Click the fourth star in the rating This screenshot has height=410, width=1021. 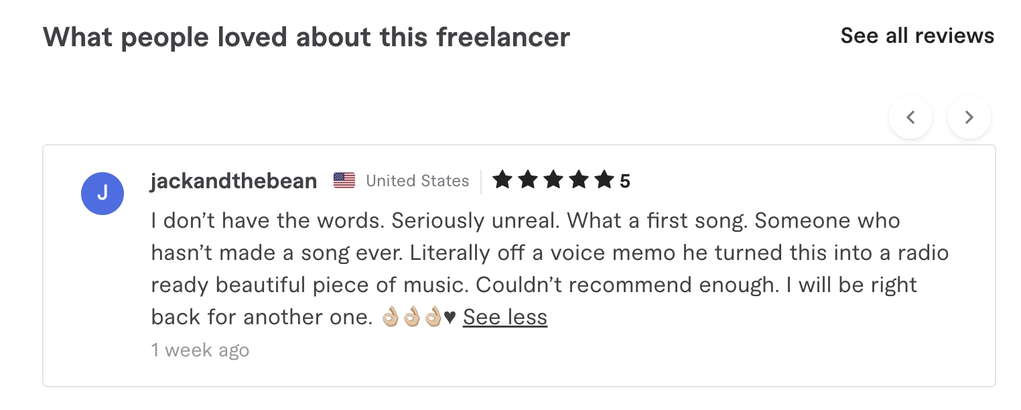(x=578, y=180)
